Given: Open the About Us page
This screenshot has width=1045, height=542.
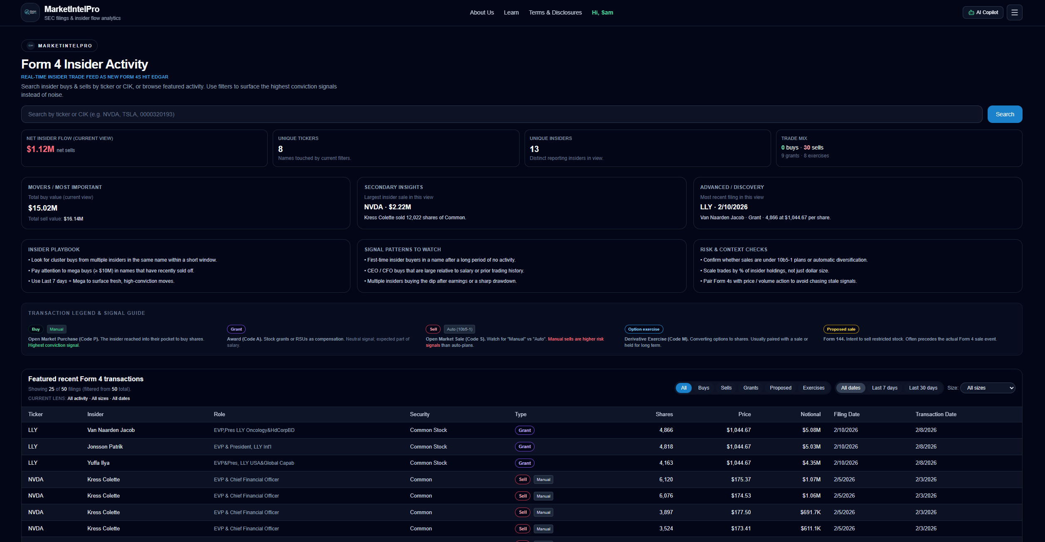Looking at the screenshot, I should click(481, 12).
